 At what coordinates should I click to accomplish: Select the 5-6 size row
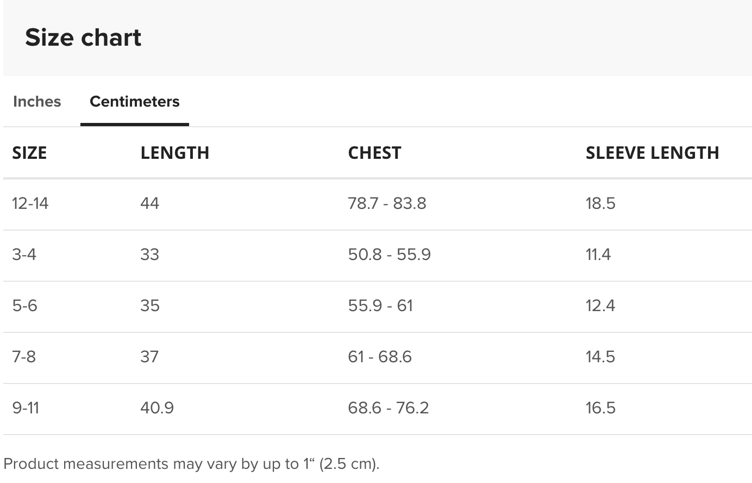[378, 306]
